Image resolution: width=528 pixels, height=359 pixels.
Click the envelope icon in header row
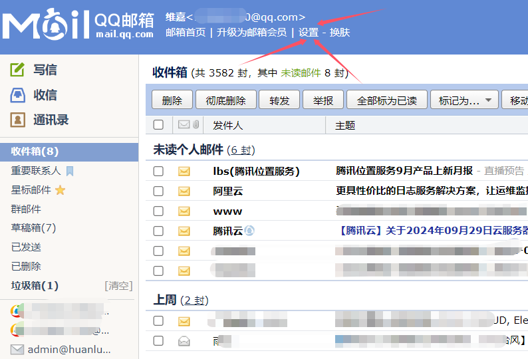(x=184, y=124)
